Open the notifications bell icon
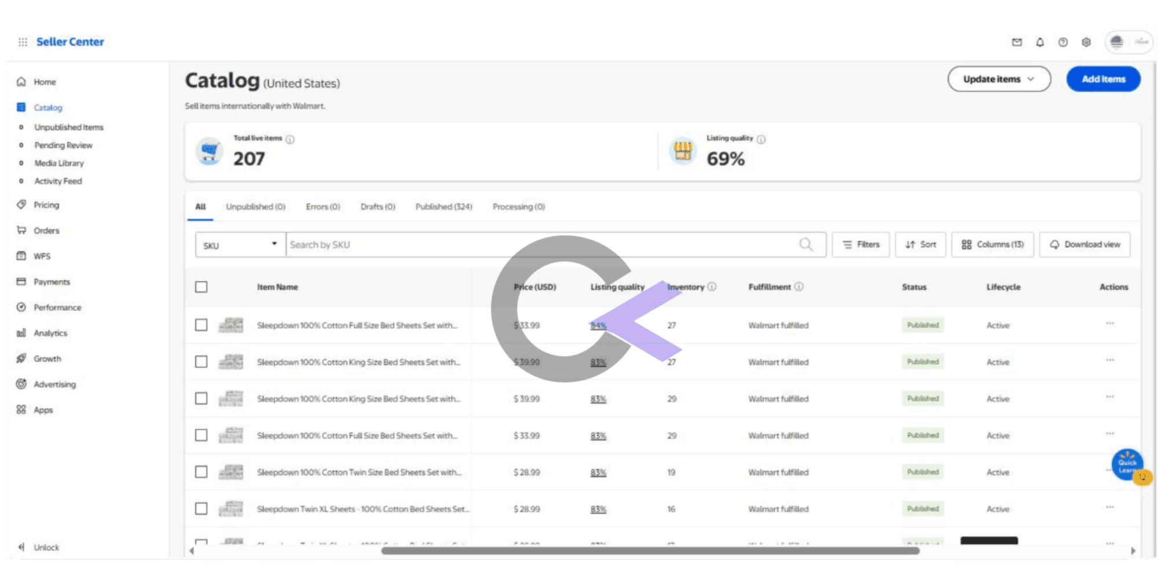 (x=1040, y=42)
